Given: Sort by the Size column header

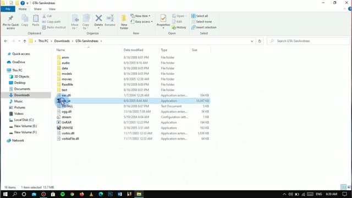Looking at the screenshot, I should pyautogui.click(x=194, y=50).
